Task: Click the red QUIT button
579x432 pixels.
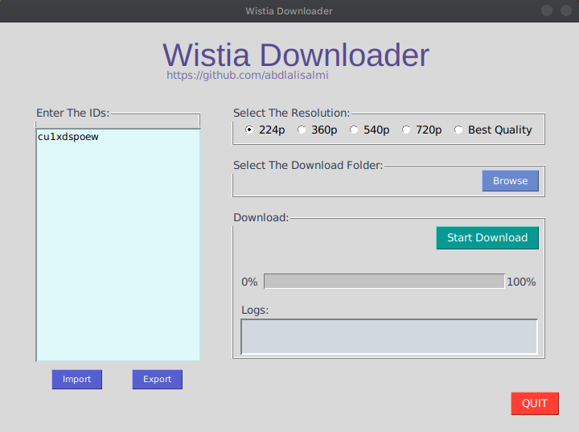Action: coord(535,403)
